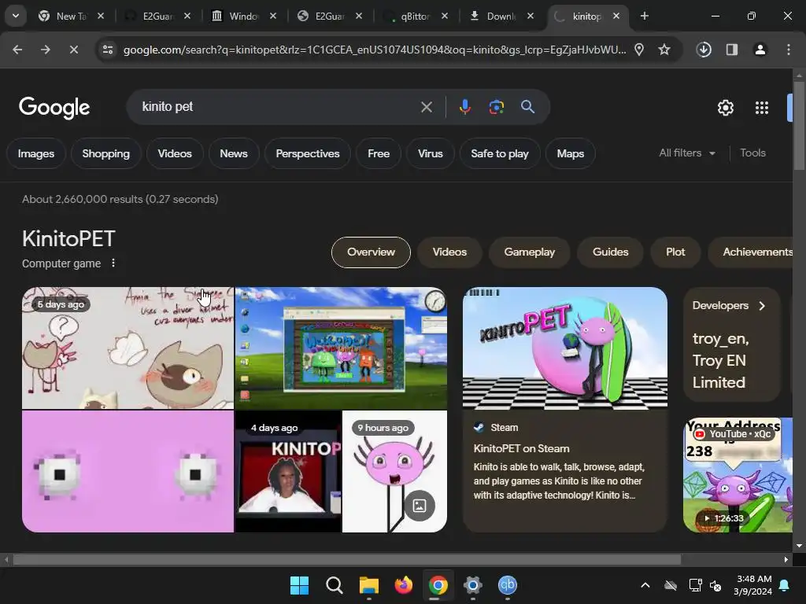Open the tab search dropdown arrow
Screen dimensions: 806x604
click(x=16, y=16)
